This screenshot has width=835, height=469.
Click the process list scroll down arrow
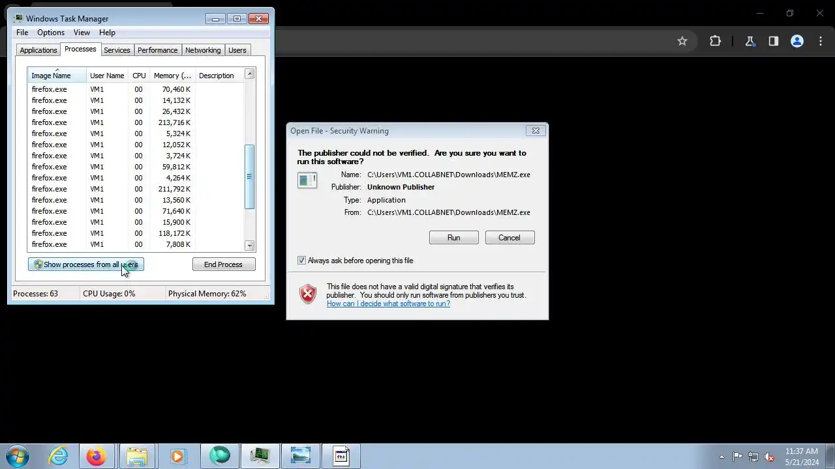[249, 246]
